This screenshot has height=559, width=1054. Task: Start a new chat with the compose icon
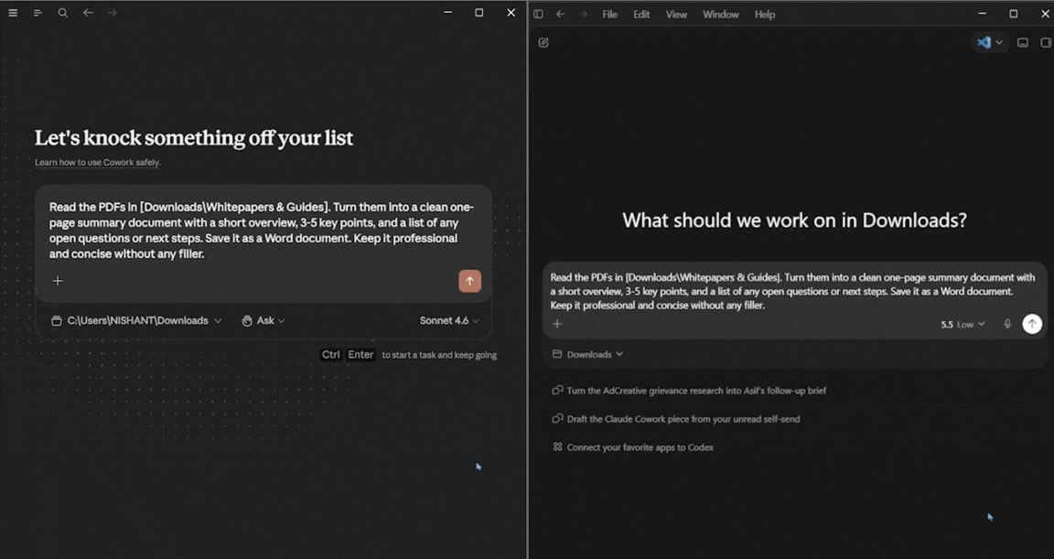[x=543, y=42]
